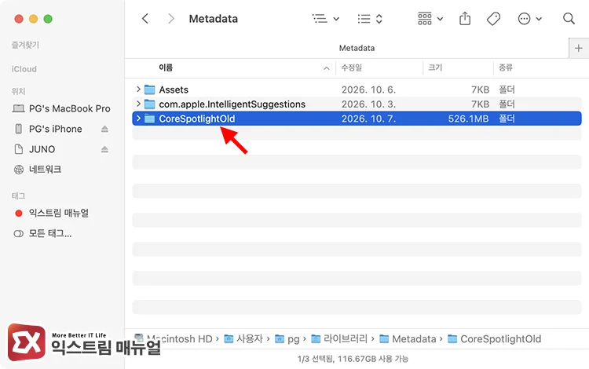Click the Share icon in toolbar

[x=465, y=18]
